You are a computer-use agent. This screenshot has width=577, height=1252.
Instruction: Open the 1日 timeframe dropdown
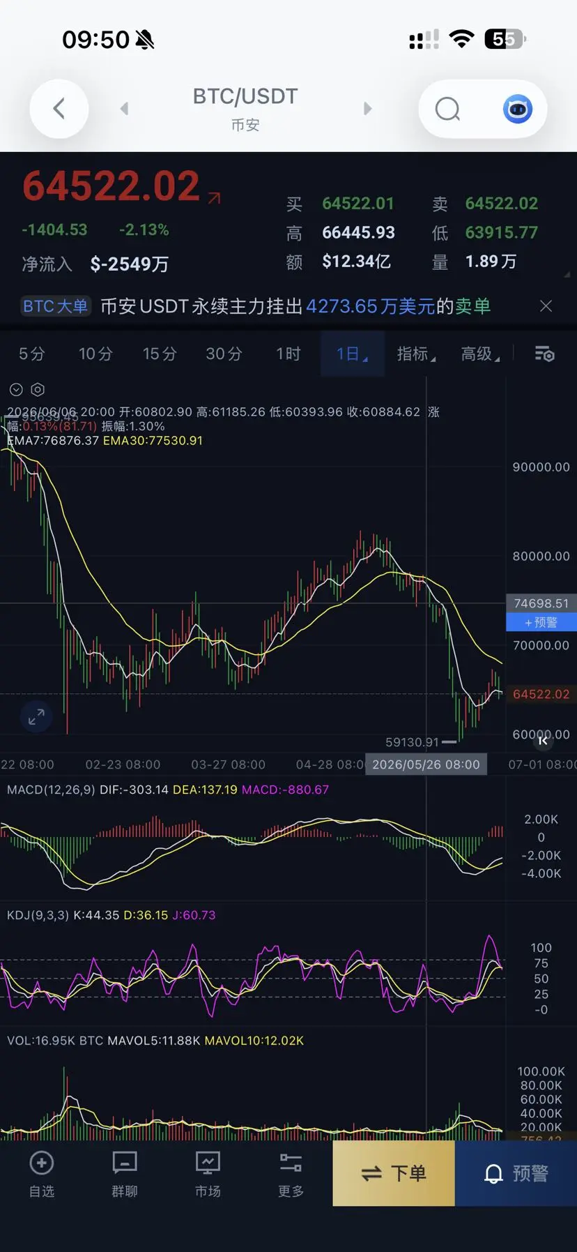tap(353, 354)
